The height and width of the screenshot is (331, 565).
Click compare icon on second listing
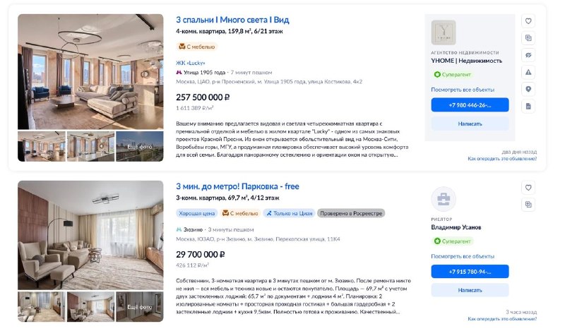point(528,204)
